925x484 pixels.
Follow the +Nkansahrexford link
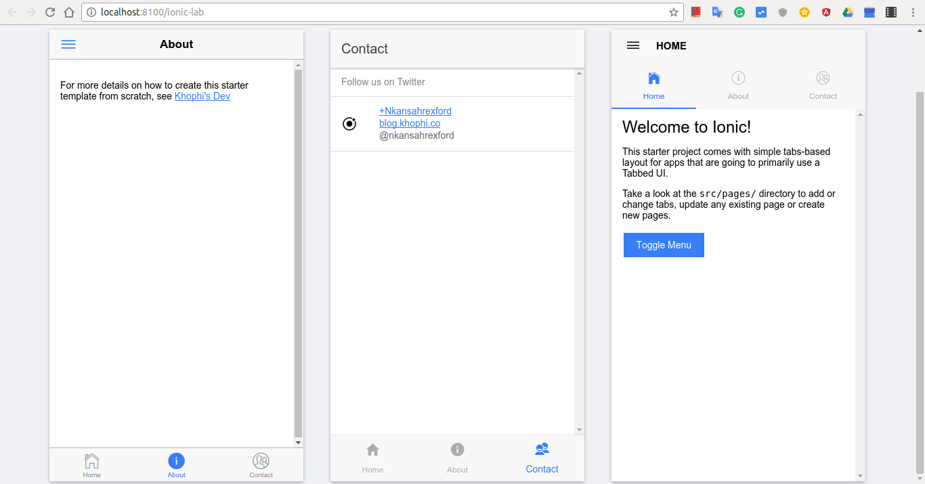tap(415, 111)
